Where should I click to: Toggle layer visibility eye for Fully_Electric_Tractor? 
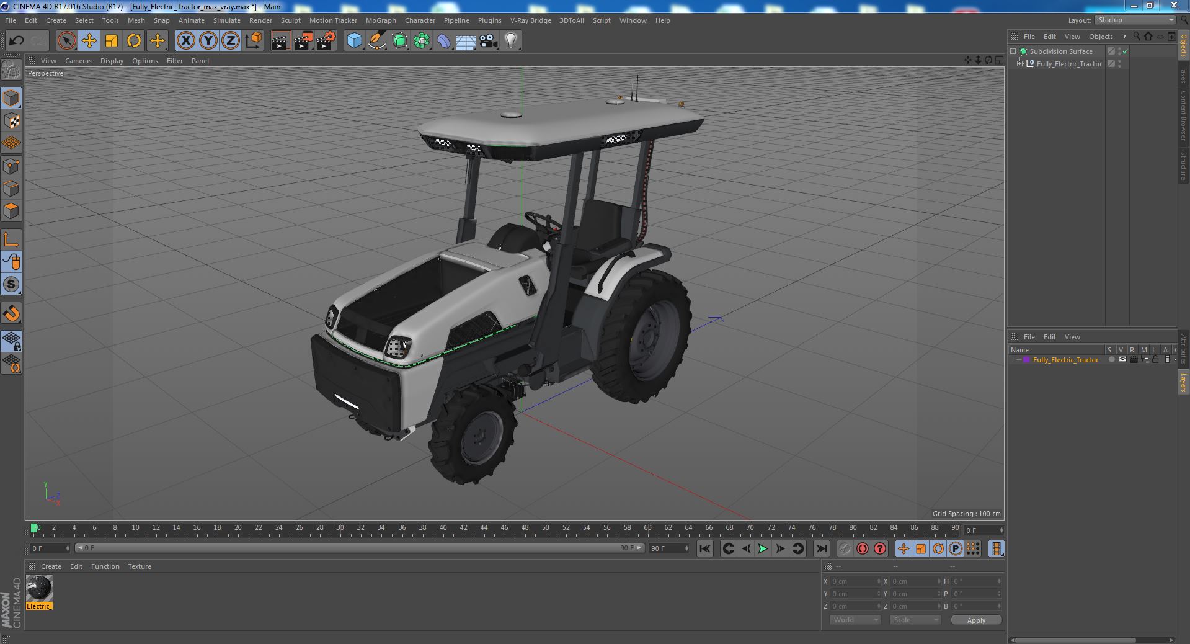coord(1122,360)
